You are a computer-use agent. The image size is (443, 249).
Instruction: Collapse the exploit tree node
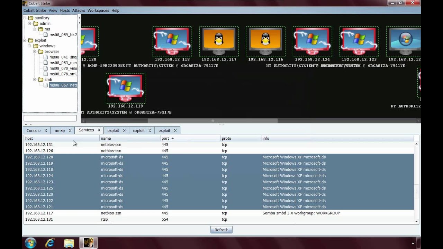25,40
